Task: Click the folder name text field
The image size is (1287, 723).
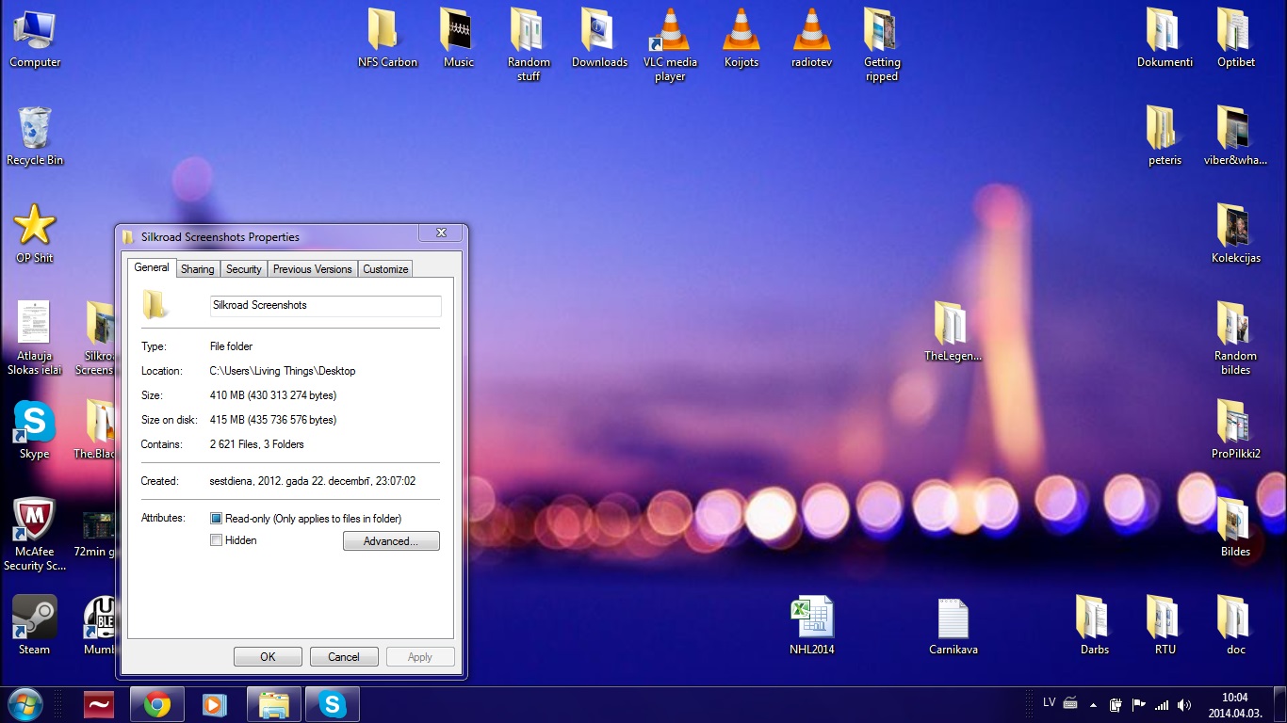Action: [325, 306]
